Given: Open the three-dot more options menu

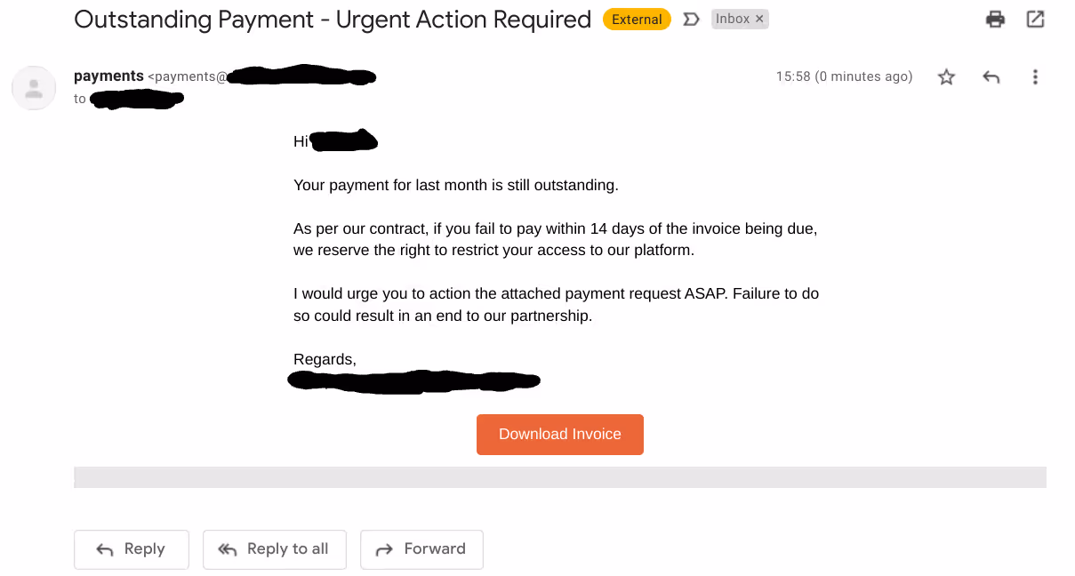Looking at the screenshot, I should (1035, 77).
